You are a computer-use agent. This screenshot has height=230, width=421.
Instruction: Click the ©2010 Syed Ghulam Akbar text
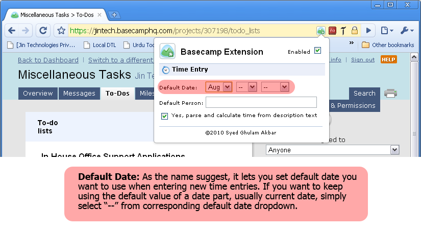[x=241, y=132]
